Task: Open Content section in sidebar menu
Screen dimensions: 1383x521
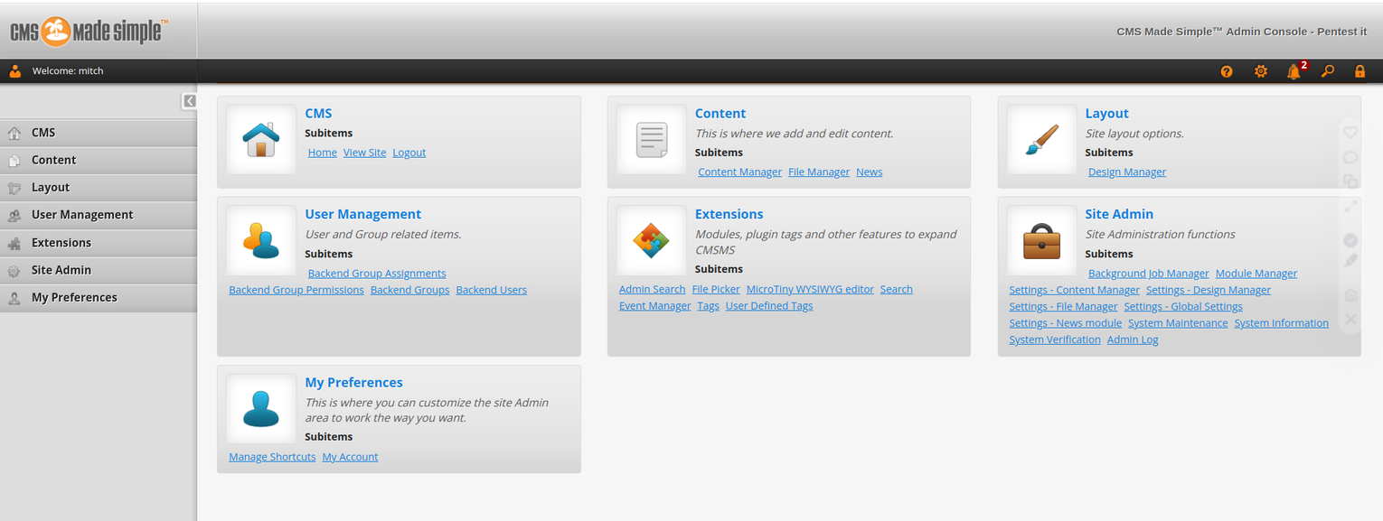Action: [99, 160]
